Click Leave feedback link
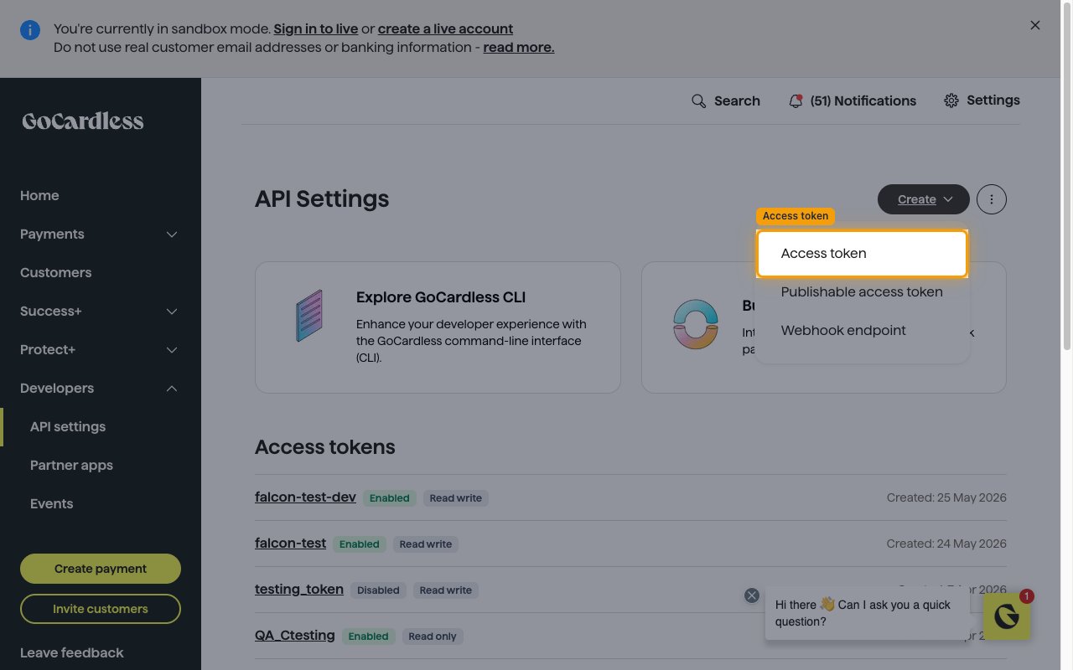 (x=72, y=652)
